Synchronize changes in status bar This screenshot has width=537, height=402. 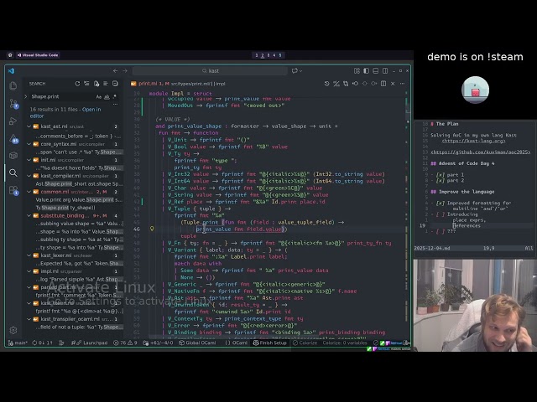[x=43, y=343]
